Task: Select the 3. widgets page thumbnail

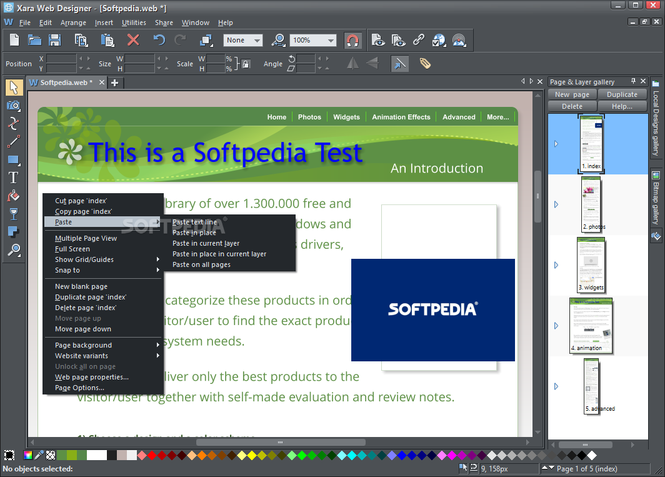Action: (592, 265)
